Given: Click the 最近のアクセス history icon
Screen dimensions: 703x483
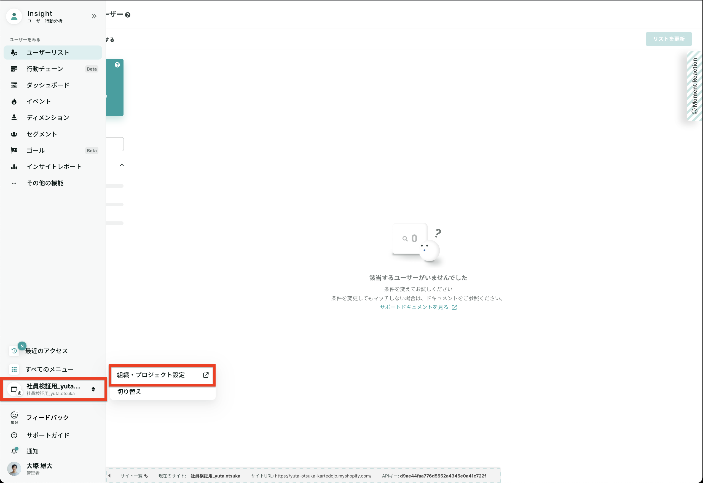Looking at the screenshot, I should tap(14, 351).
